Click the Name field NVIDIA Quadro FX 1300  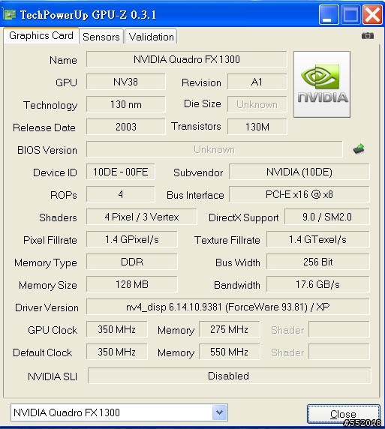pos(187,59)
